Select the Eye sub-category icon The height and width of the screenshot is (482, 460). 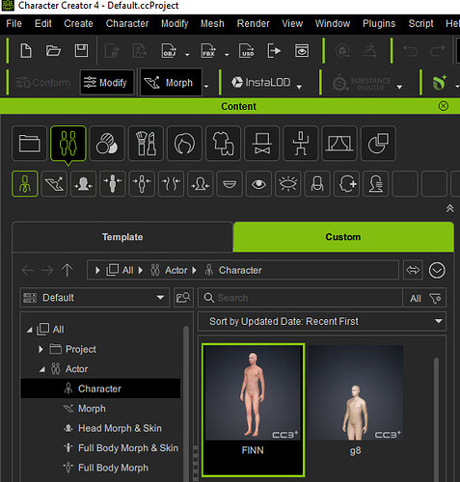point(258,184)
